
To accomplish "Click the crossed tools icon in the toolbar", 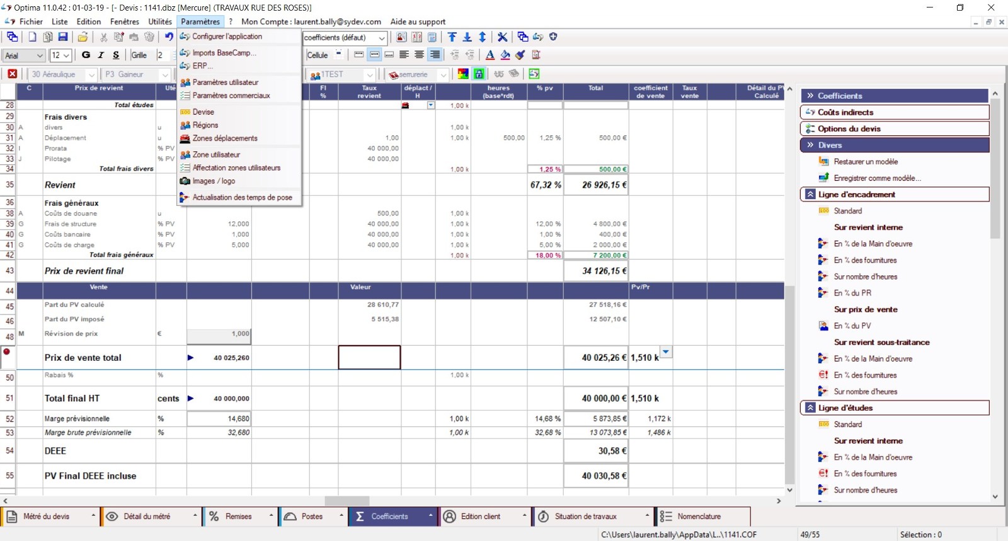I will tap(502, 37).
